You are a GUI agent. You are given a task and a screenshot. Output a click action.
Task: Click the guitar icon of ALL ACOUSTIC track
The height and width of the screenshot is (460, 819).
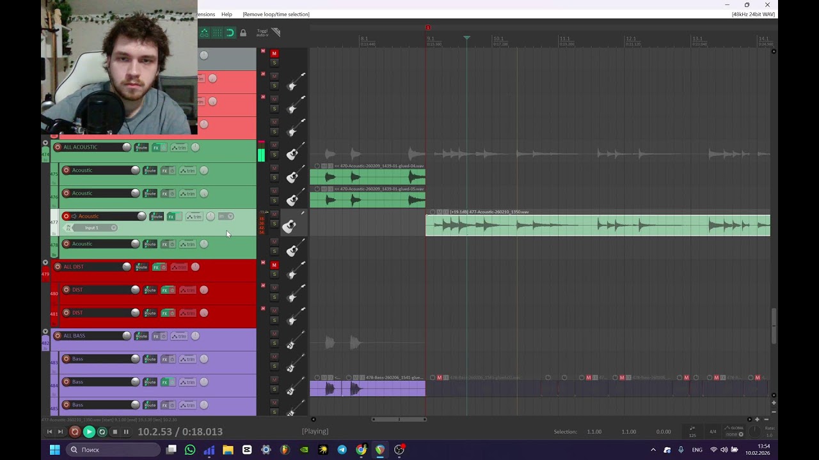pyautogui.click(x=295, y=152)
